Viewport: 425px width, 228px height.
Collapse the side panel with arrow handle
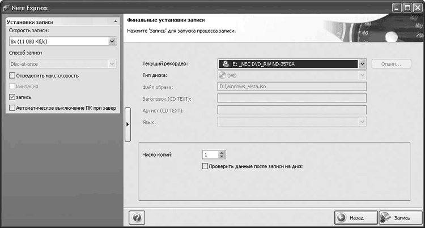coord(127,123)
